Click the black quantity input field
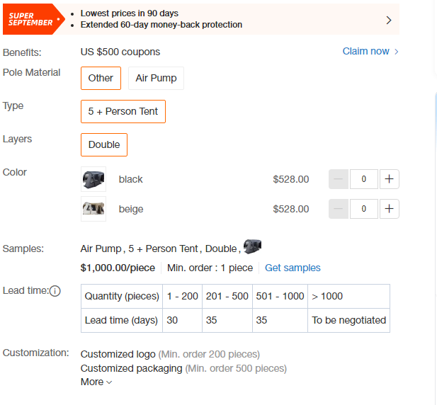 click(364, 179)
